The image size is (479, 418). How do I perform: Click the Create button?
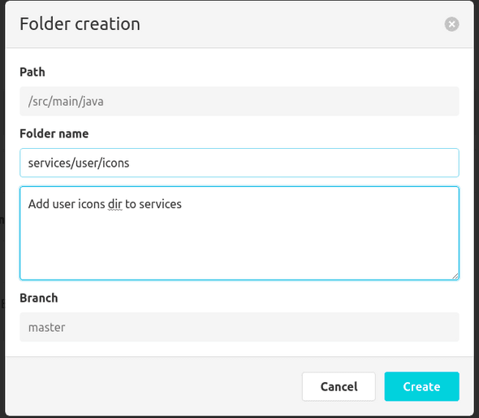click(421, 386)
